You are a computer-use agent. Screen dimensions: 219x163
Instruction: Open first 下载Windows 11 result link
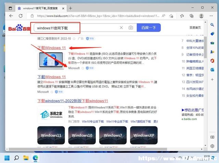tap(51, 48)
